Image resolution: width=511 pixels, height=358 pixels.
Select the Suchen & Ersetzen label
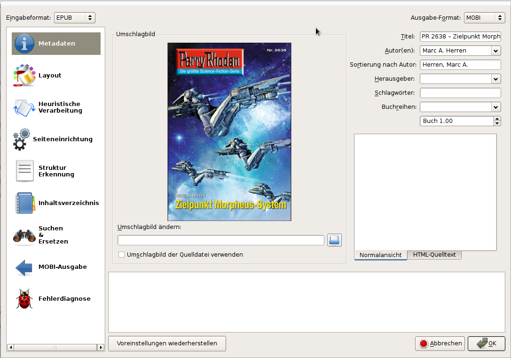tap(54, 235)
